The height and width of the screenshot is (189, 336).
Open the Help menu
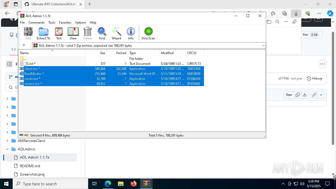click(93, 23)
